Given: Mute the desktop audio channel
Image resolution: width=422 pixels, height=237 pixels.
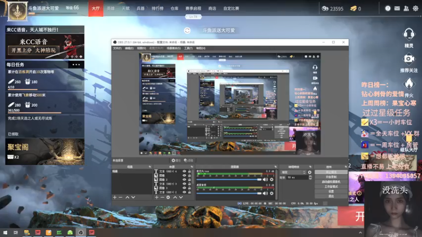Looking at the screenshot, I should [265, 193].
